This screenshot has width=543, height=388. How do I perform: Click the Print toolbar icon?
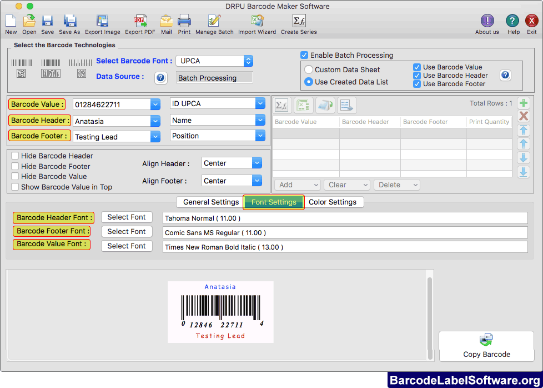click(x=184, y=22)
